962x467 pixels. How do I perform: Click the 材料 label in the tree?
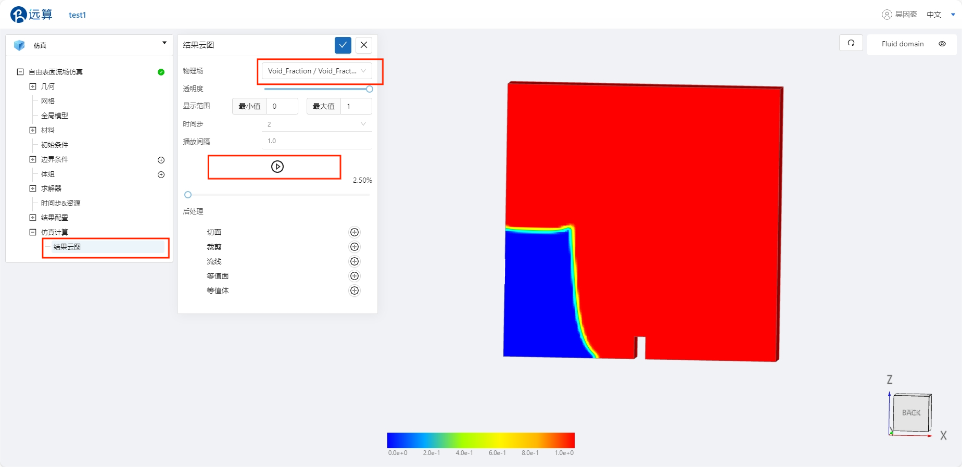[48, 130]
